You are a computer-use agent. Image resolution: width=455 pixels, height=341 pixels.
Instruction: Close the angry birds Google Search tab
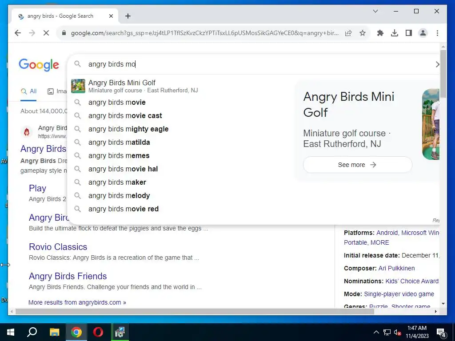pyautogui.click(x=111, y=16)
